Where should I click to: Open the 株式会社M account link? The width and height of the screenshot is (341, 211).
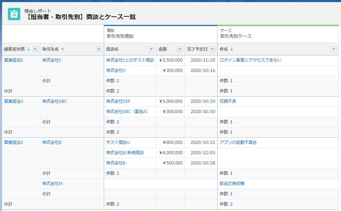tap(52, 184)
